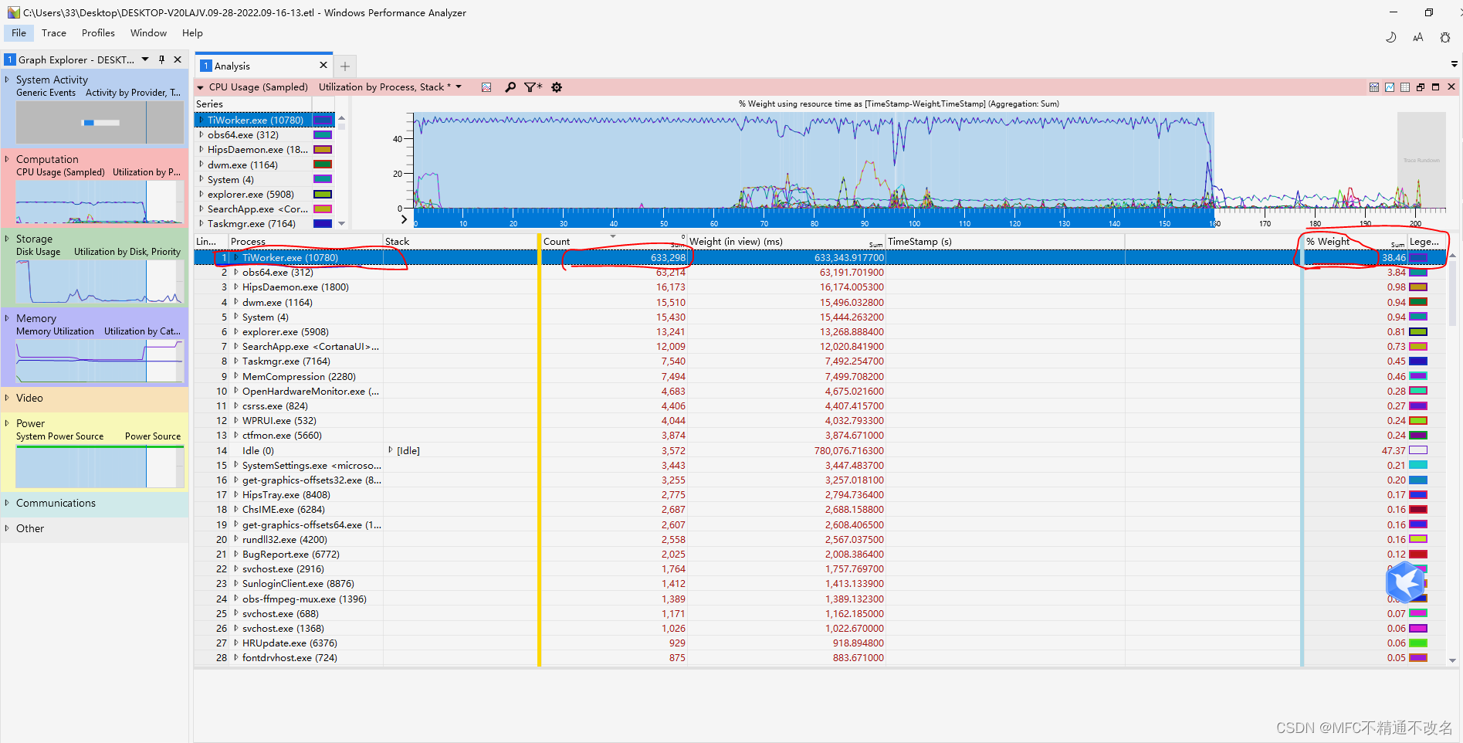
Task: Click legend swatch for the Idle (0) row
Action: 1418,450
